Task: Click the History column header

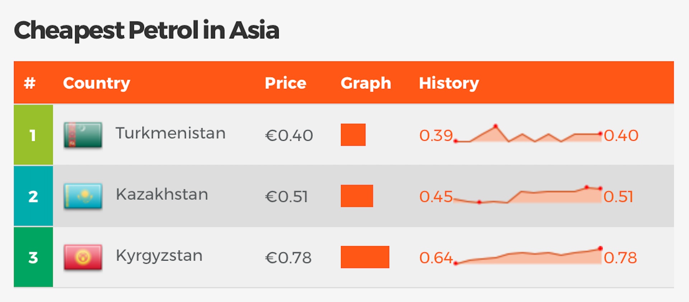Action: (x=449, y=83)
